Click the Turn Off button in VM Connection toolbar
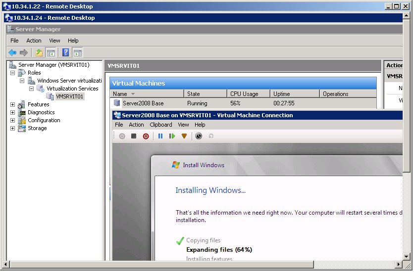The width and height of the screenshot is (414, 272). pyautogui.click(x=134, y=136)
